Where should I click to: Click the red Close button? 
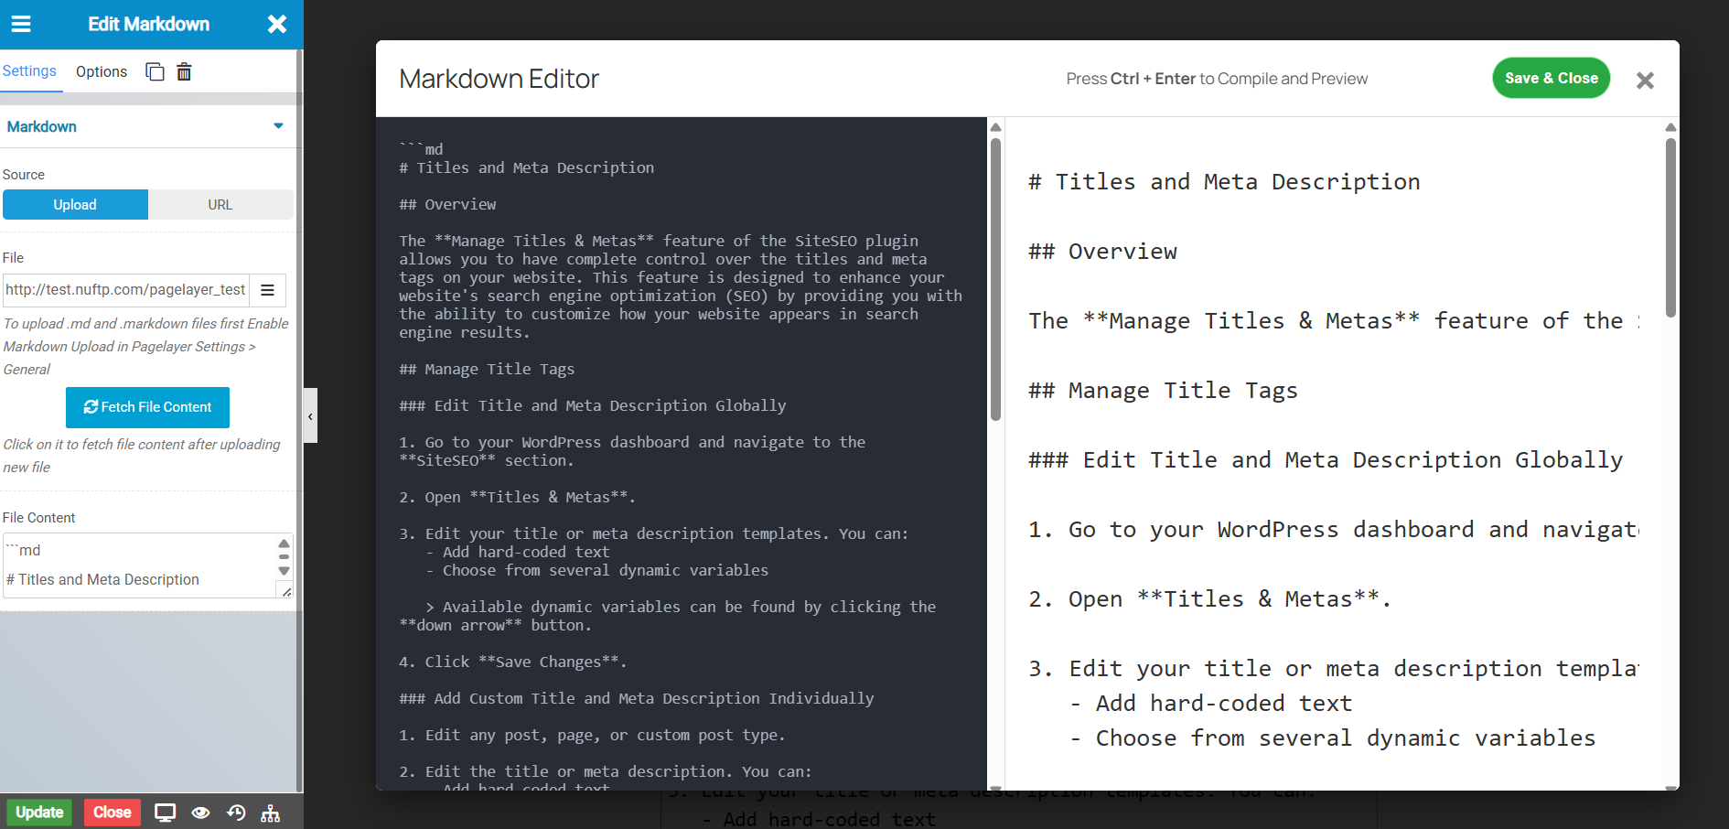[x=112, y=813]
